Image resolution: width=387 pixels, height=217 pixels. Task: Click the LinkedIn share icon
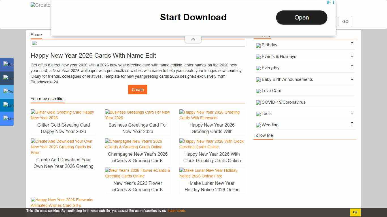click(x=7, y=105)
